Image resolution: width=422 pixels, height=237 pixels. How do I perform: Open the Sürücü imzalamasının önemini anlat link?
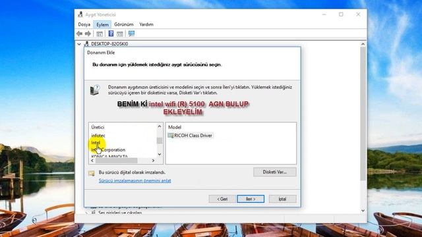pyautogui.click(x=135, y=180)
